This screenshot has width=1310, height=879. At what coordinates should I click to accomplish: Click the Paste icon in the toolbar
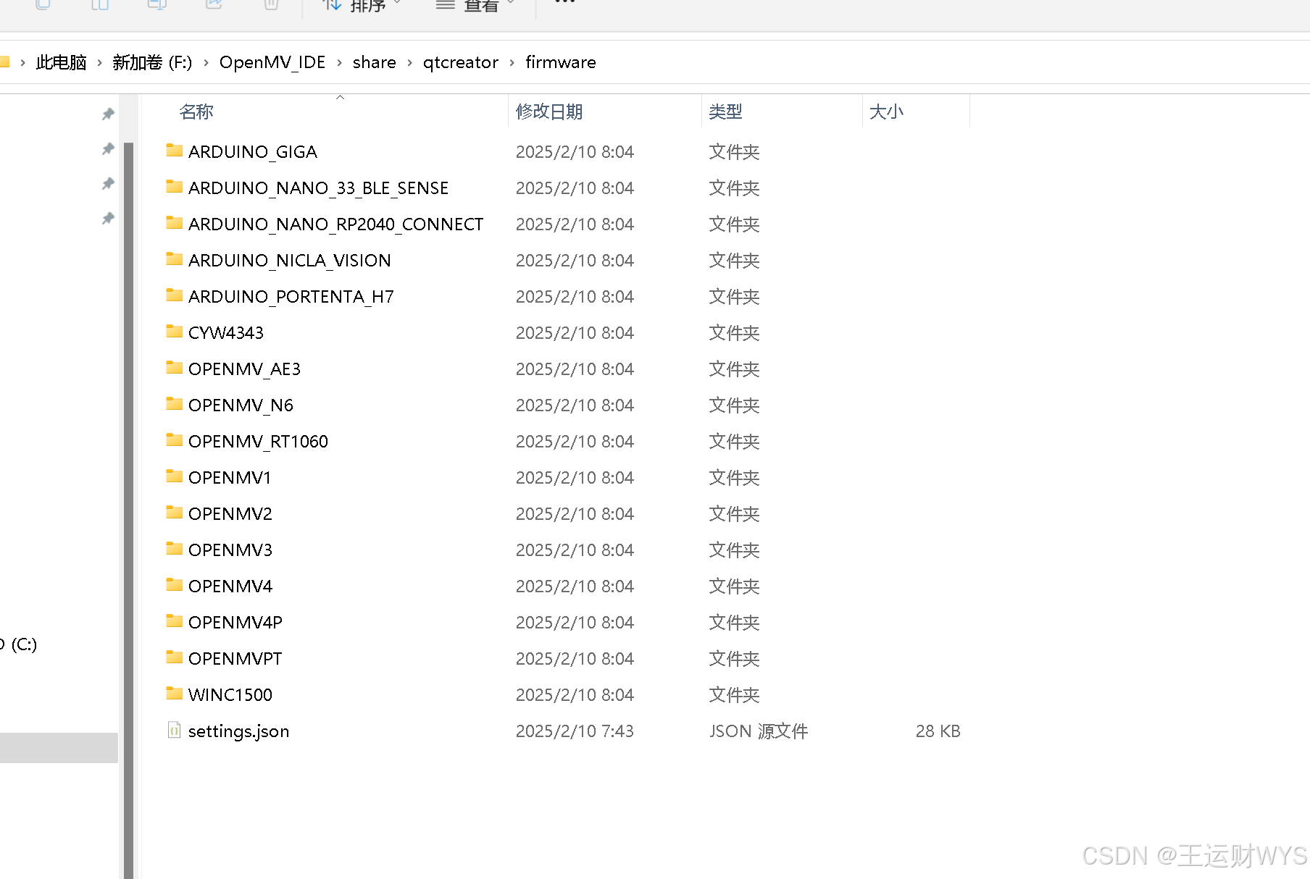tap(99, 4)
